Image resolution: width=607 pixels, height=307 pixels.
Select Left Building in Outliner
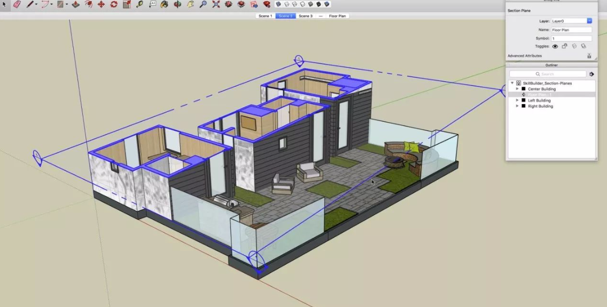point(539,100)
